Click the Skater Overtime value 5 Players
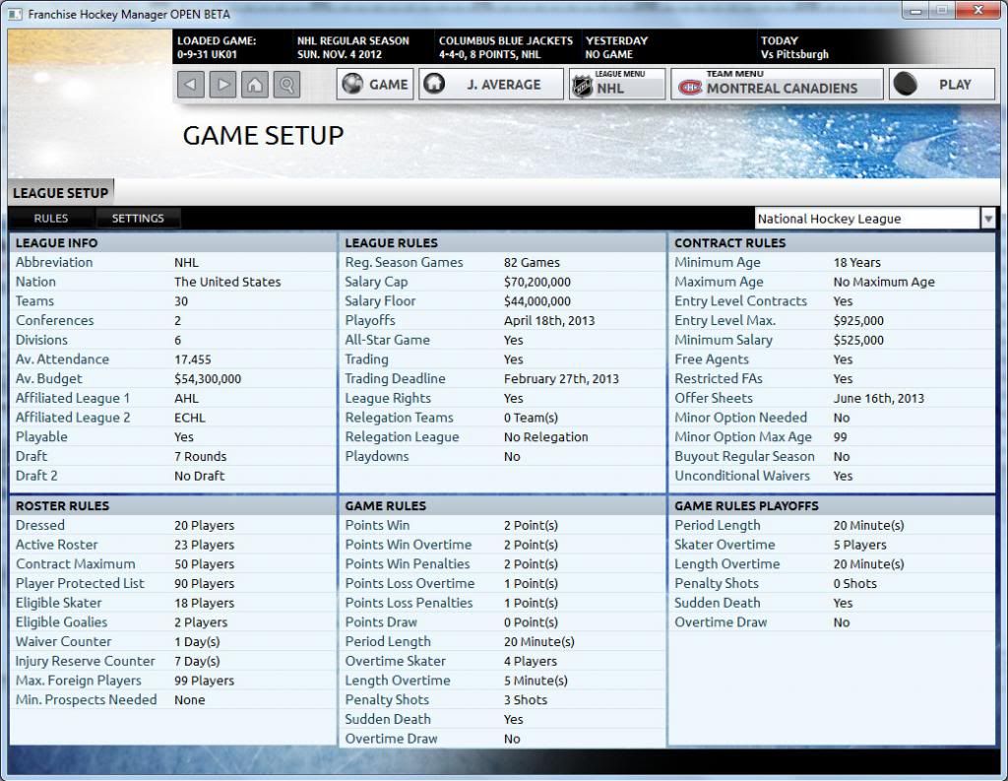The width and height of the screenshot is (1008, 781). 859,545
